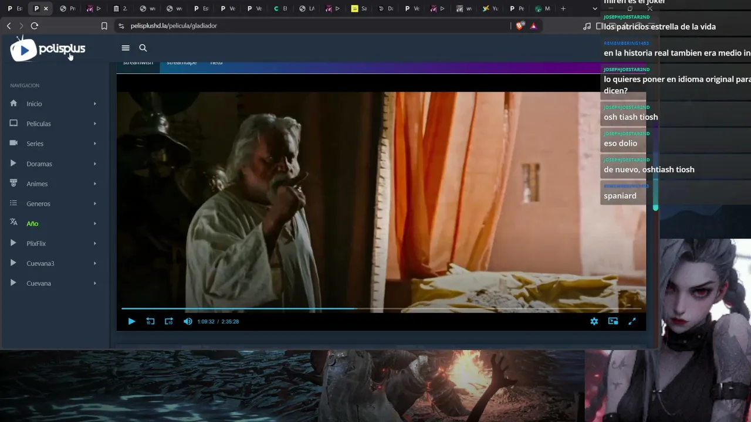Screen dimensions: 751x422
Task: Expand the Doramas submenu arrow
Action: 95,164
